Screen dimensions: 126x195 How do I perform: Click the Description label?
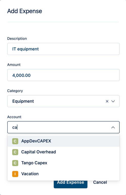pos(17,38)
